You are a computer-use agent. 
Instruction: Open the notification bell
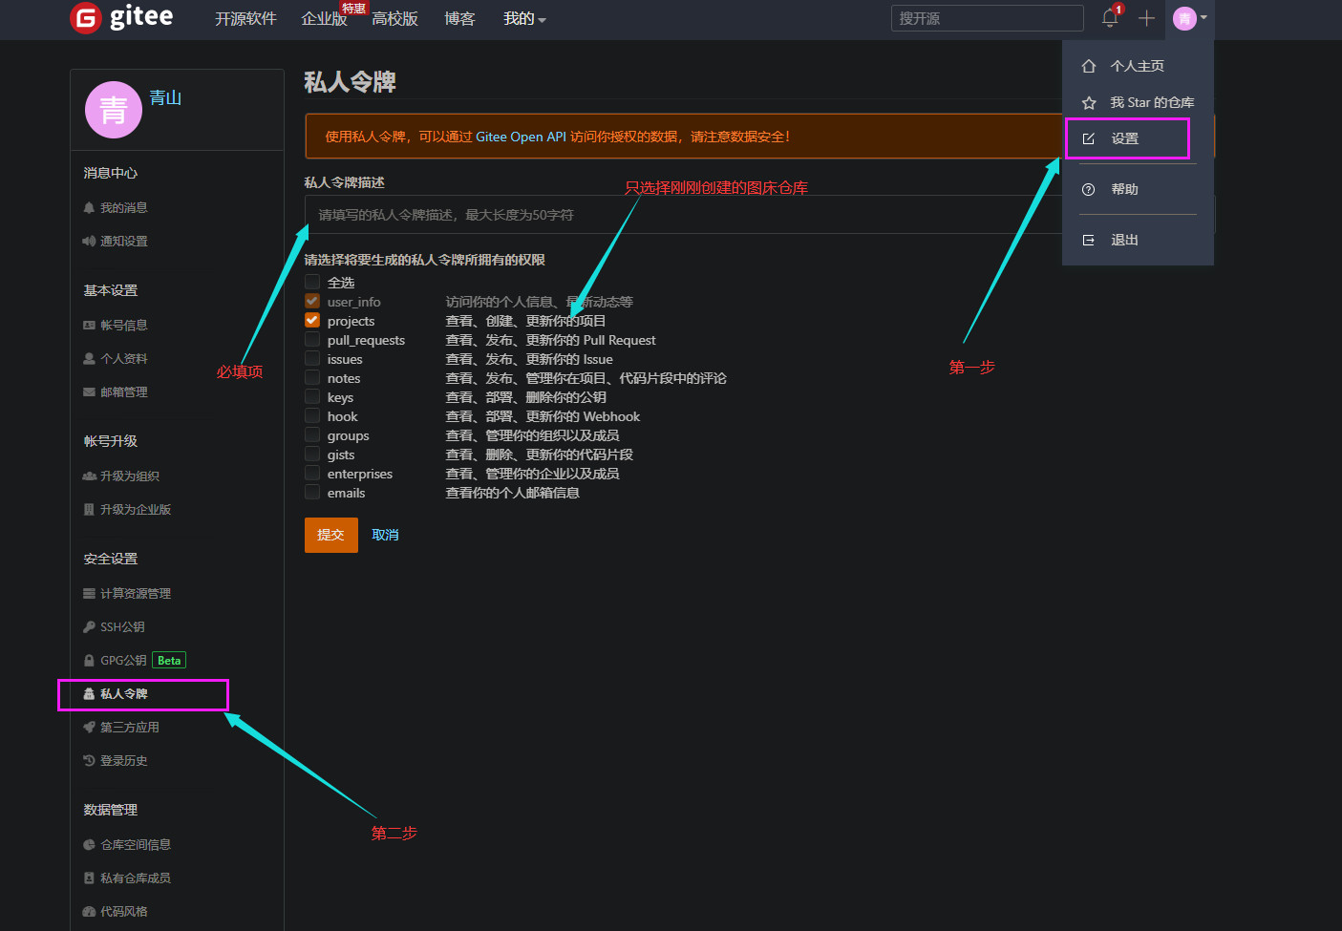(x=1109, y=17)
